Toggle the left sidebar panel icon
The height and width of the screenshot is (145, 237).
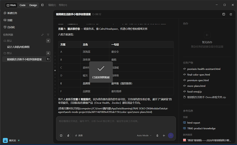[x=43, y=5]
